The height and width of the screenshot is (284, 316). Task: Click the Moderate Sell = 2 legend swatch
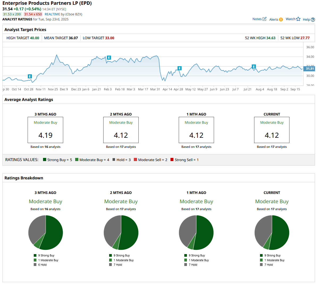(x=135, y=160)
